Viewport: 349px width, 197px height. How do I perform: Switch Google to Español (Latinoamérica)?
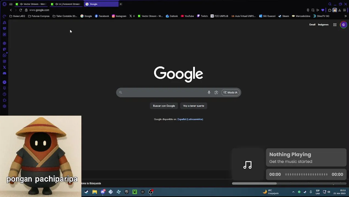coord(190,119)
